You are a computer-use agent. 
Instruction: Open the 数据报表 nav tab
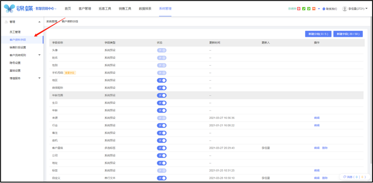coord(145,9)
